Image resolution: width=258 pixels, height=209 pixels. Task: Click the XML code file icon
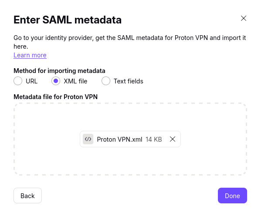(88, 139)
